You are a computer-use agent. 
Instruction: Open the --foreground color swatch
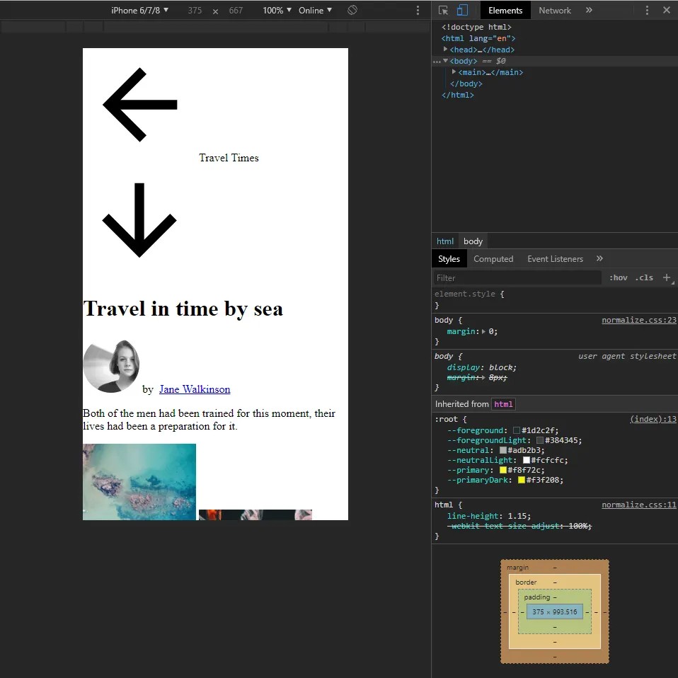(x=516, y=430)
